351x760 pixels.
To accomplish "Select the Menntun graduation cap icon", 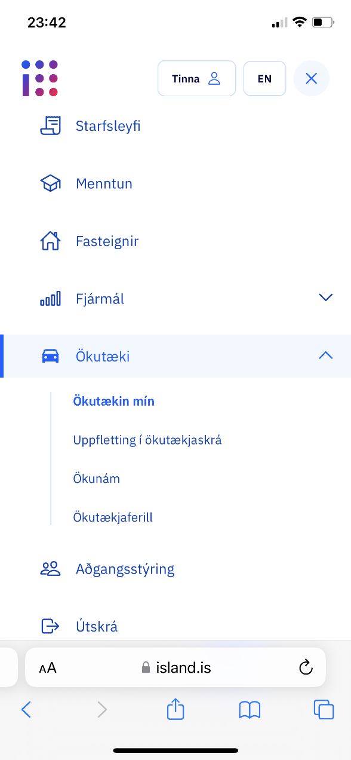I will click(x=51, y=183).
